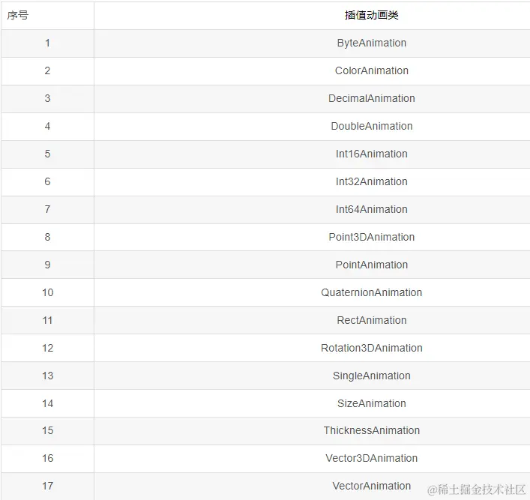Screen dimensions: 530x500
Task: Select the SingleAnimation entry
Action: click(x=372, y=376)
